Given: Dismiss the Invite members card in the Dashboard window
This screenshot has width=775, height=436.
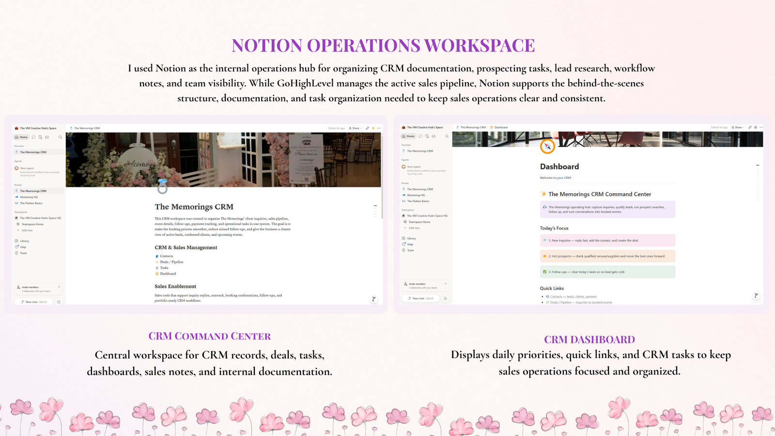Looking at the screenshot, I should click(446, 284).
